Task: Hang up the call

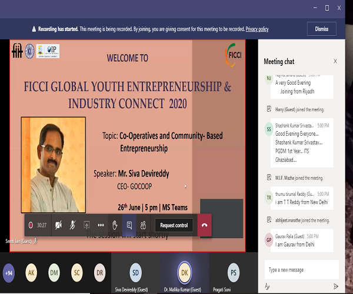Action: click(204, 225)
